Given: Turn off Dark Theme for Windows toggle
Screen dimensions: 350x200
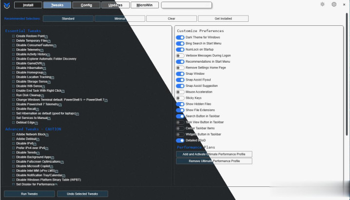Looking at the screenshot, I should point(180,37).
